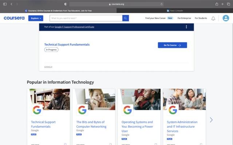Click PLUS badge on Operating Systems card
This screenshot has height=145, width=233.
tap(124, 139)
